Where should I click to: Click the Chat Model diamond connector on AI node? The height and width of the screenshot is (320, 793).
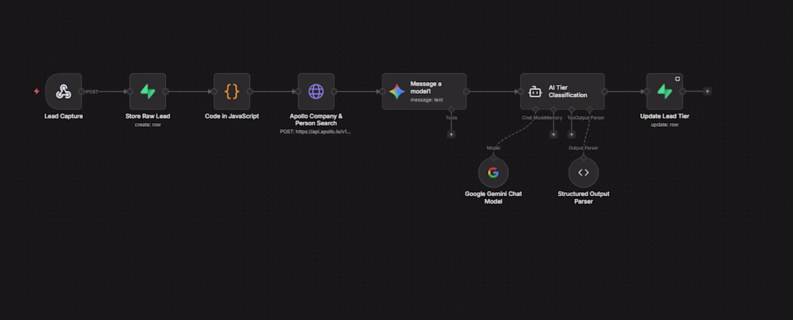tap(535, 110)
